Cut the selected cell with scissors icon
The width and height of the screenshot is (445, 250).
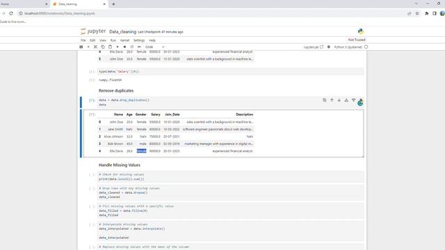pos(96,47)
